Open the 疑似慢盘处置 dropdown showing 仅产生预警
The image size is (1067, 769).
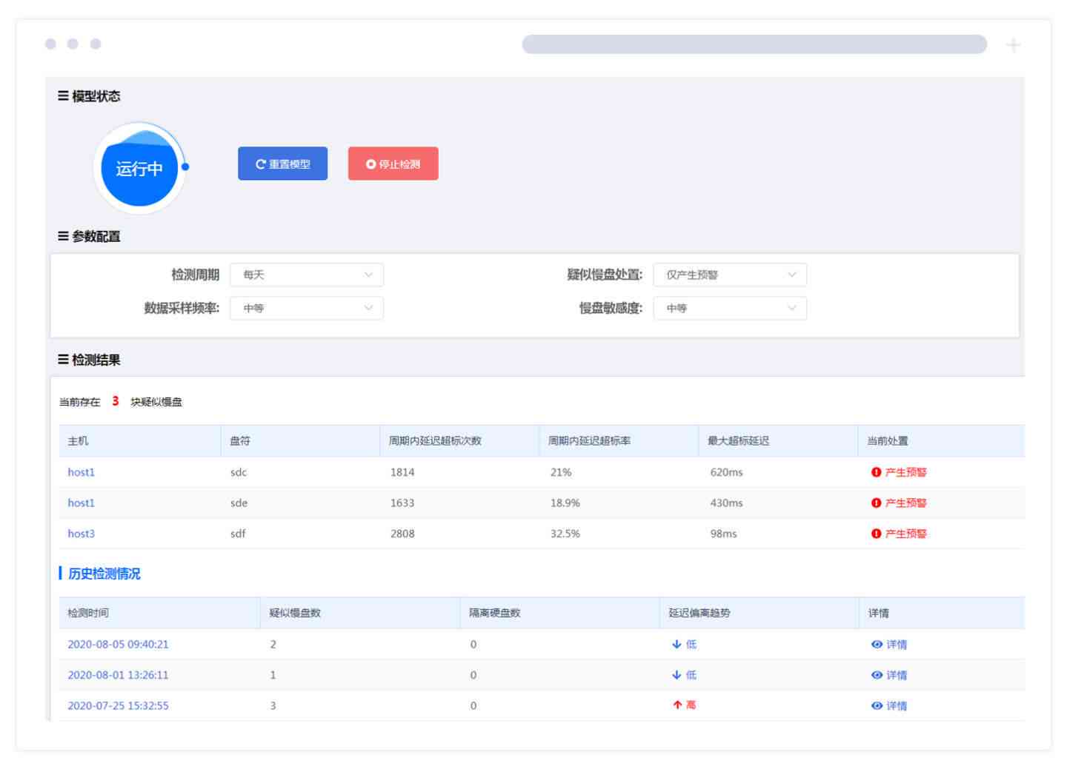[730, 275]
